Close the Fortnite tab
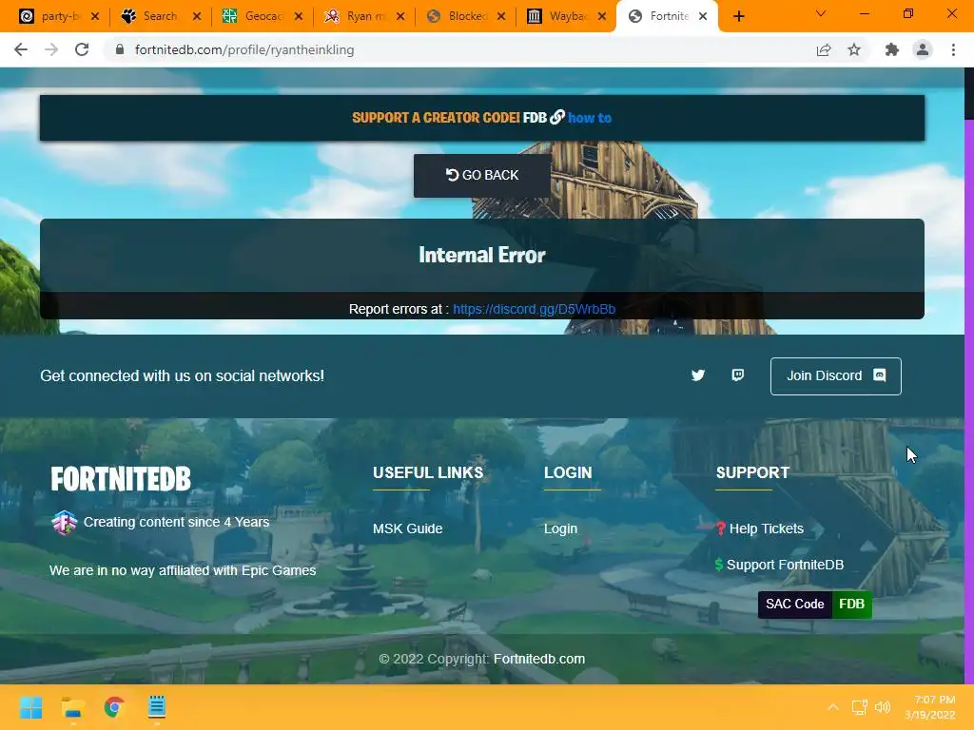This screenshot has width=974, height=730. (703, 16)
